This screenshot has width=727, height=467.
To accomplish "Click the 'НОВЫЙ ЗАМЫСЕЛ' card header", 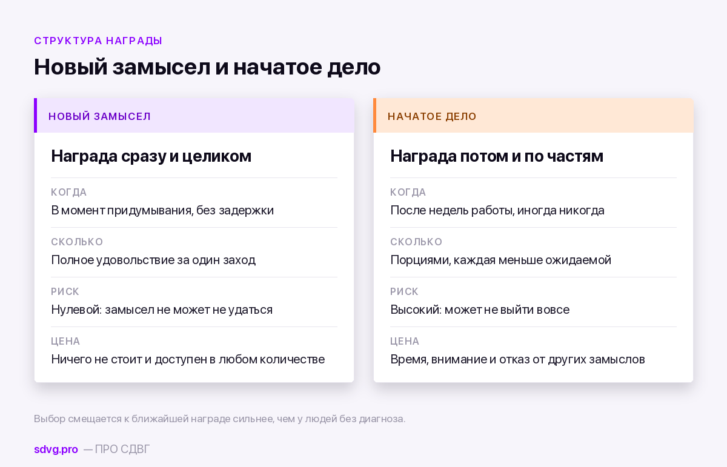I will tap(194, 116).
